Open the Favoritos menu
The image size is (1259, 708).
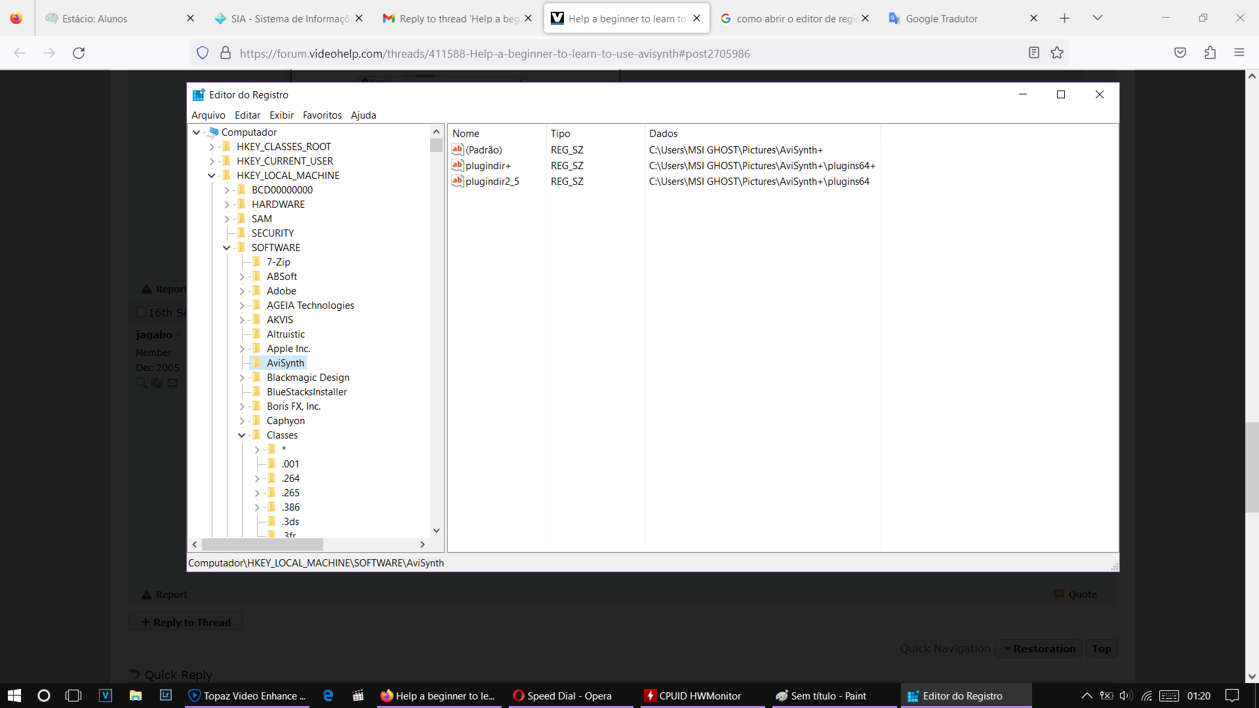pos(322,115)
